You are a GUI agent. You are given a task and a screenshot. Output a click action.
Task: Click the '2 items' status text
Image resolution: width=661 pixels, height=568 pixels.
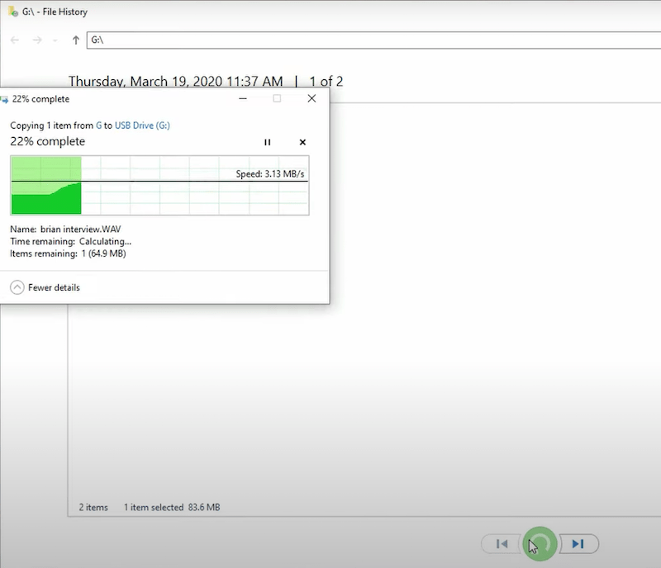[93, 508]
